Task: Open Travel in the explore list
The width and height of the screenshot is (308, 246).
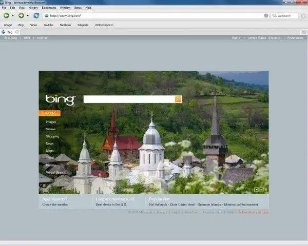Action: pos(50,158)
